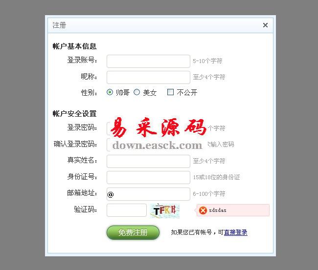Click the red error icon beside sdsdas

[x=203, y=210]
